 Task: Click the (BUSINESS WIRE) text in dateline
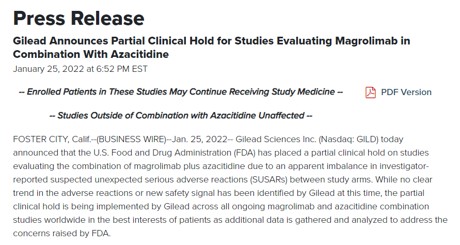pos(132,139)
